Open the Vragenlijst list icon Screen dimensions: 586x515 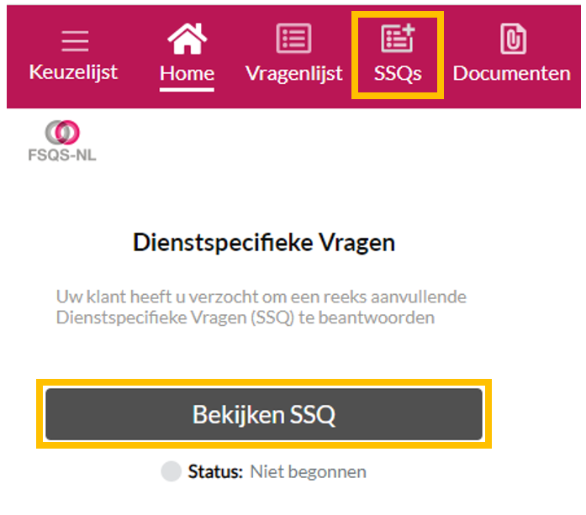coord(293,38)
